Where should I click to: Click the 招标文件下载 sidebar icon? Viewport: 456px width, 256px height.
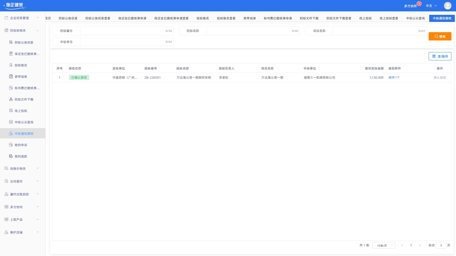pos(11,99)
